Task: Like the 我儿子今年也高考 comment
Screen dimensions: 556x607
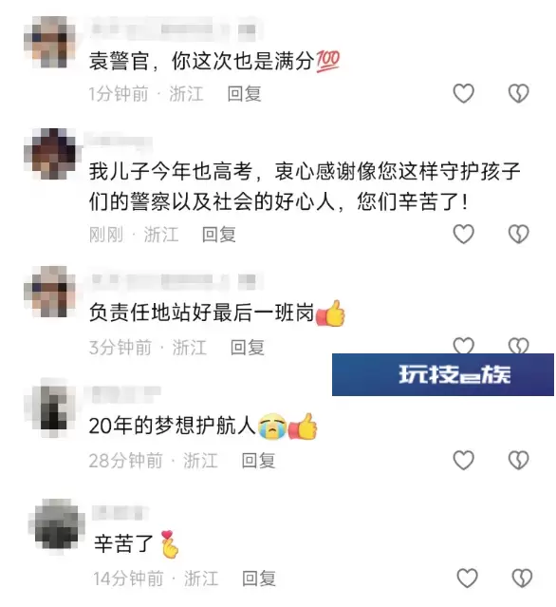Action: click(x=463, y=235)
